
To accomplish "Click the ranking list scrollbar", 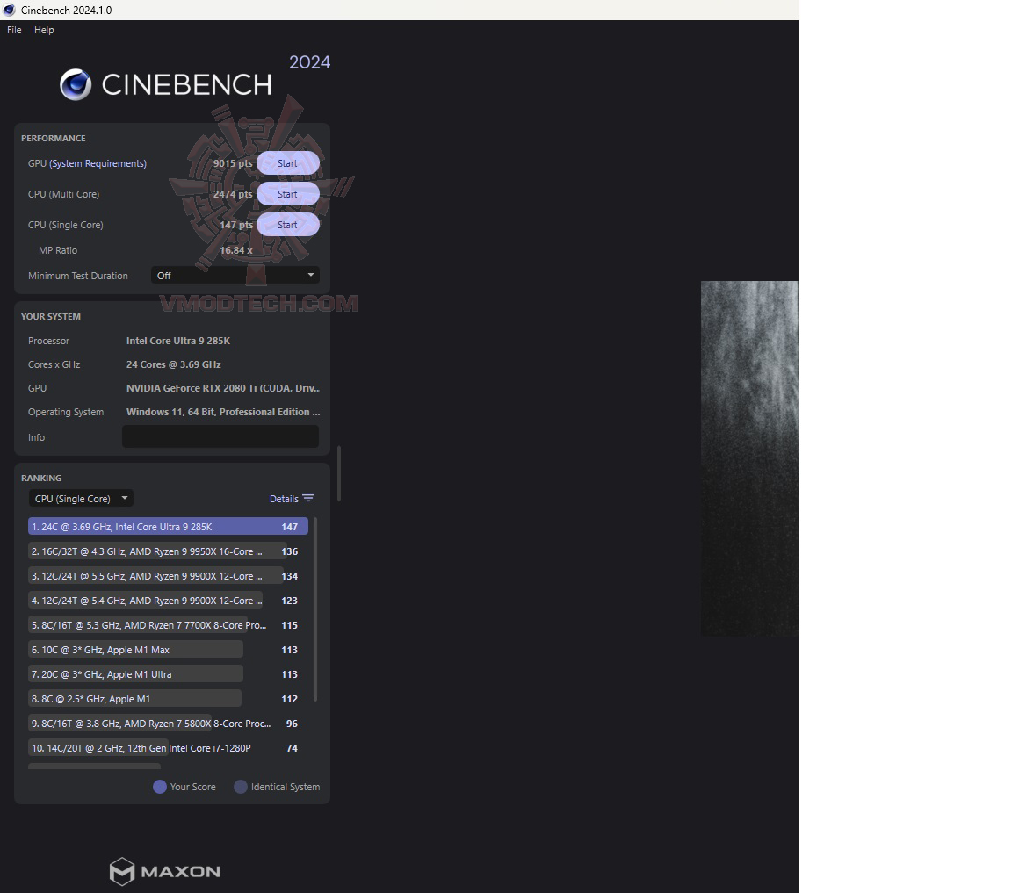I will (x=315, y=609).
